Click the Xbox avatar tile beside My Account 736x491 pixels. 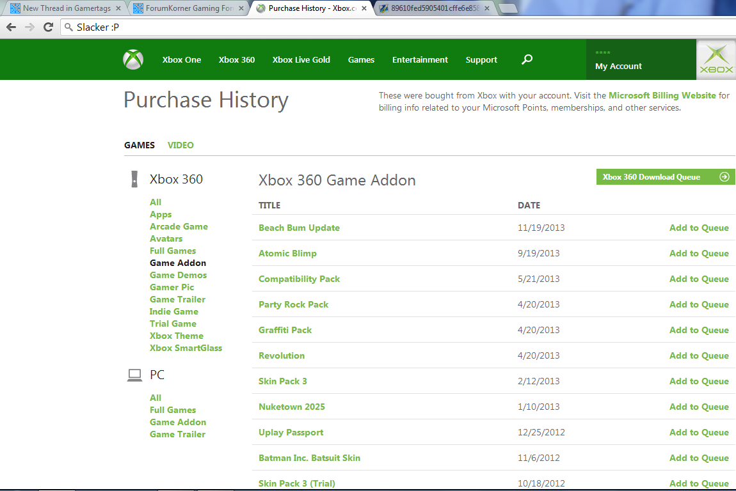716,59
